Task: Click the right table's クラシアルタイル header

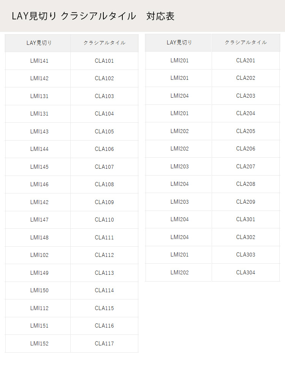Action: pyautogui.click(x=246, y=43)
